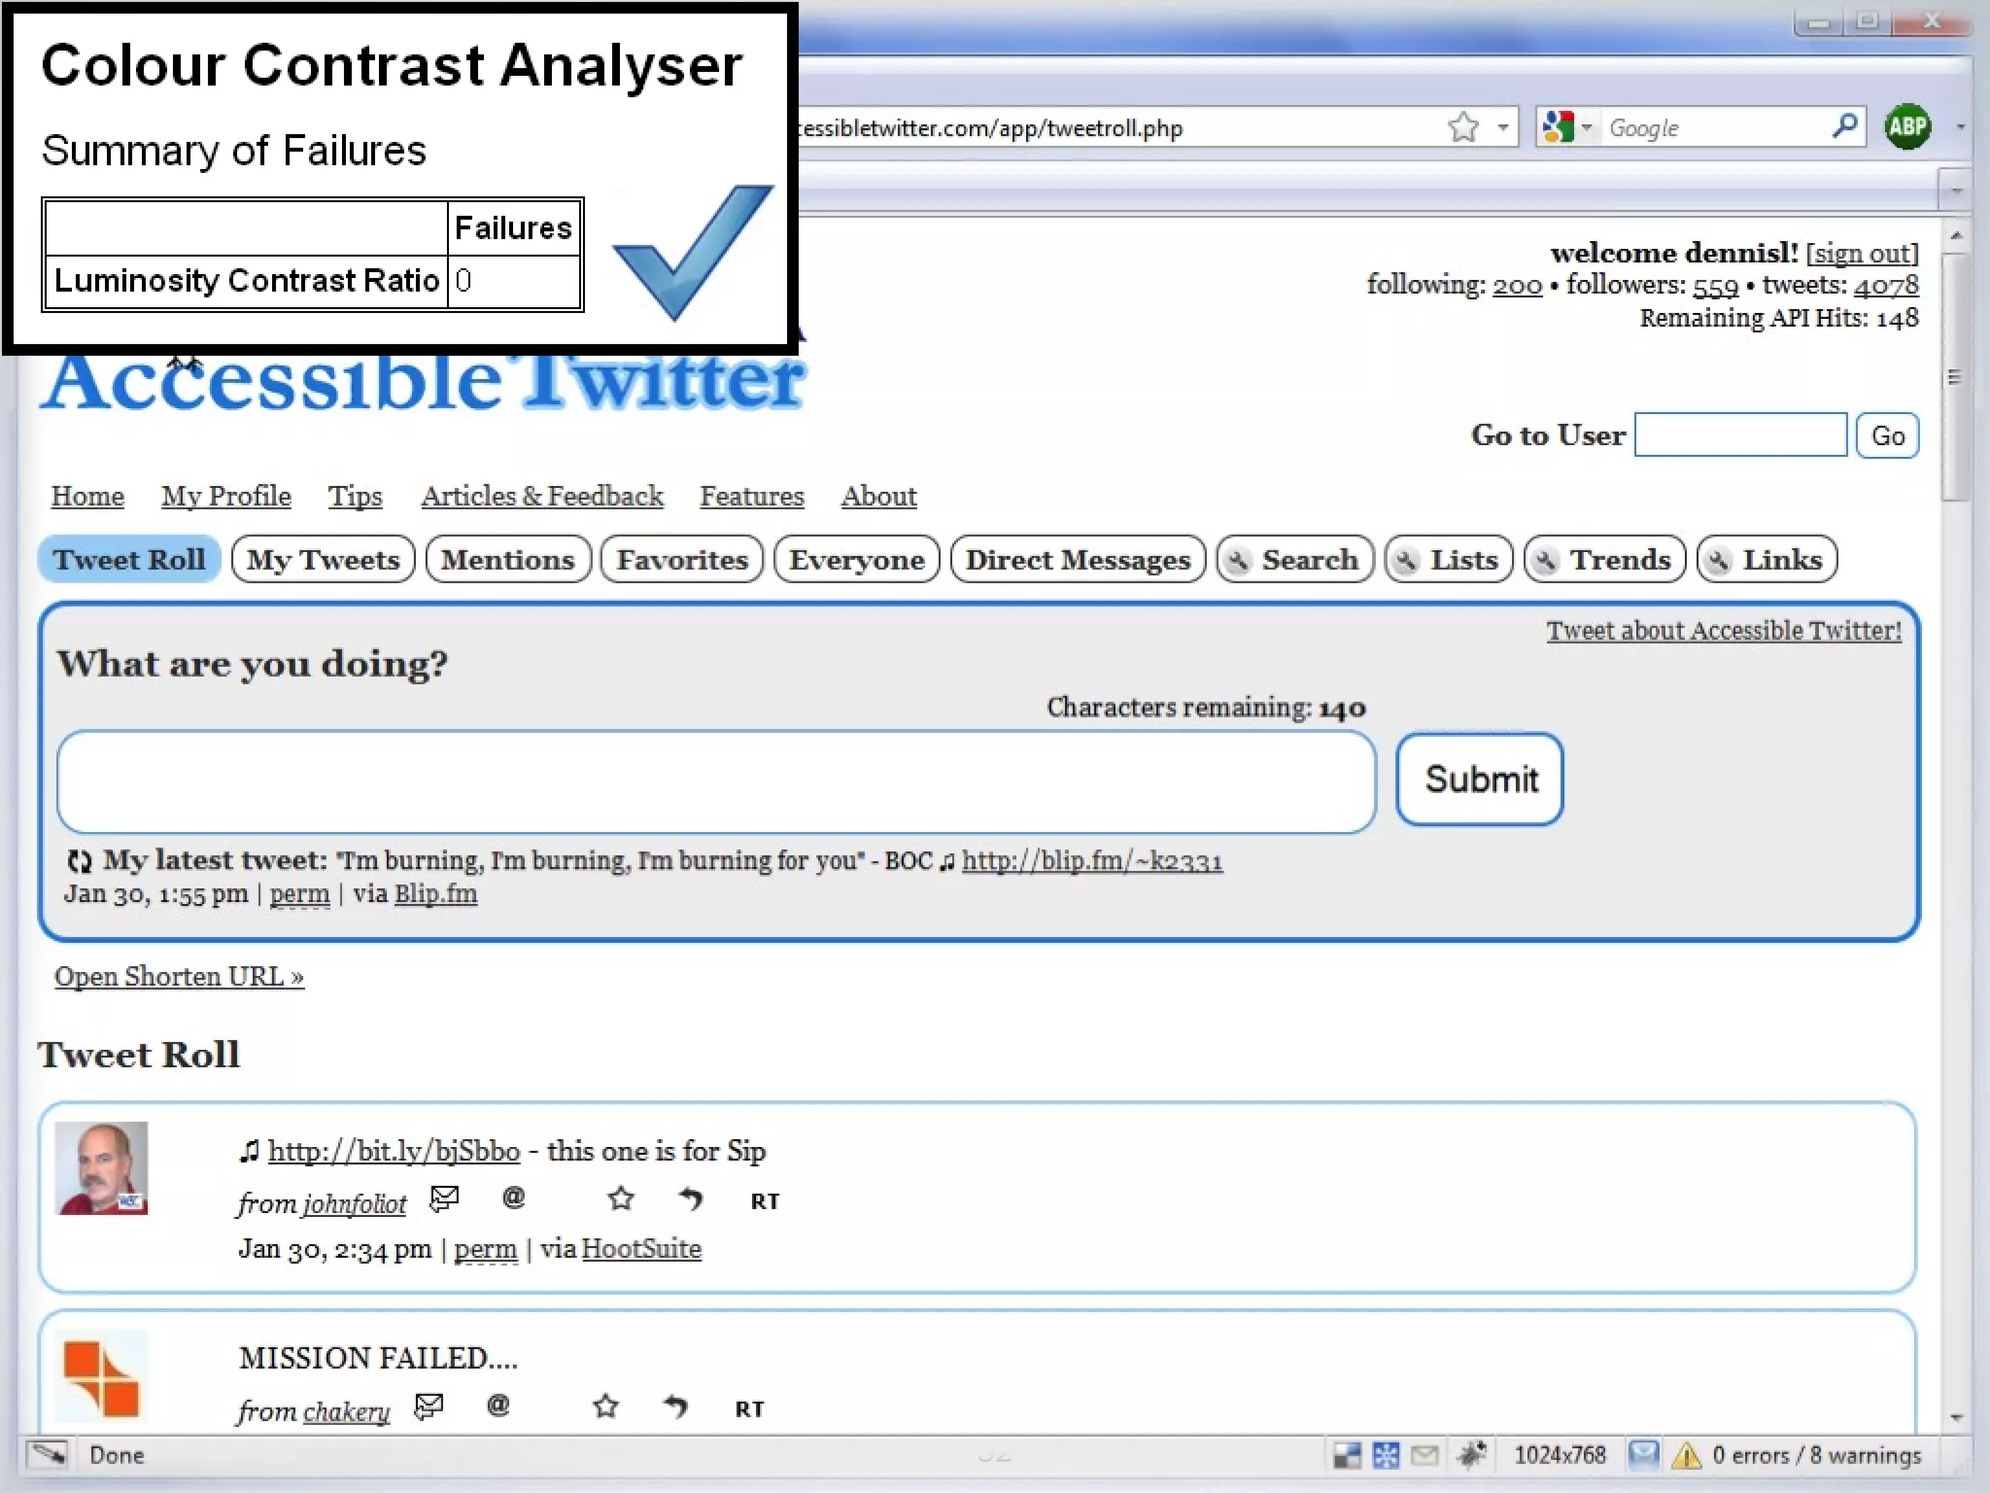Toggle the bookmark star in address bar
This screenshot has width=1990, height=1493.
click(x=1462, y=127)
